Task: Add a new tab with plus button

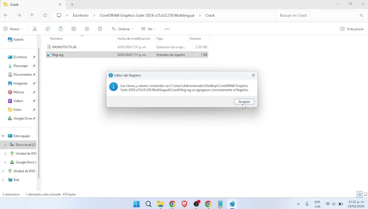Action: click(x=72, y=4)
